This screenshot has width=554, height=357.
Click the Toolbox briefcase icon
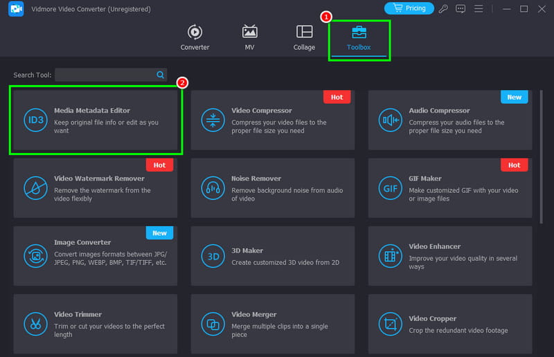(x=359, y=32)
